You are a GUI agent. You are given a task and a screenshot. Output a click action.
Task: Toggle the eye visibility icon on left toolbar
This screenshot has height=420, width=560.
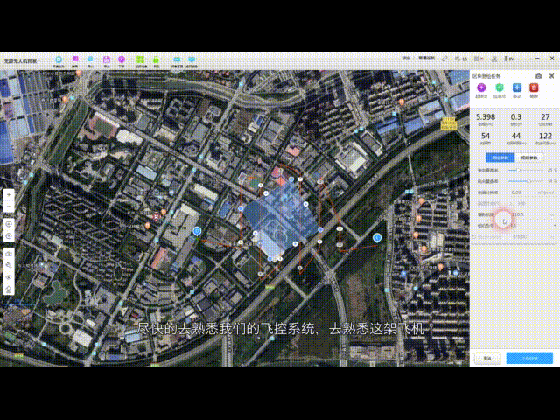[8, 276]
